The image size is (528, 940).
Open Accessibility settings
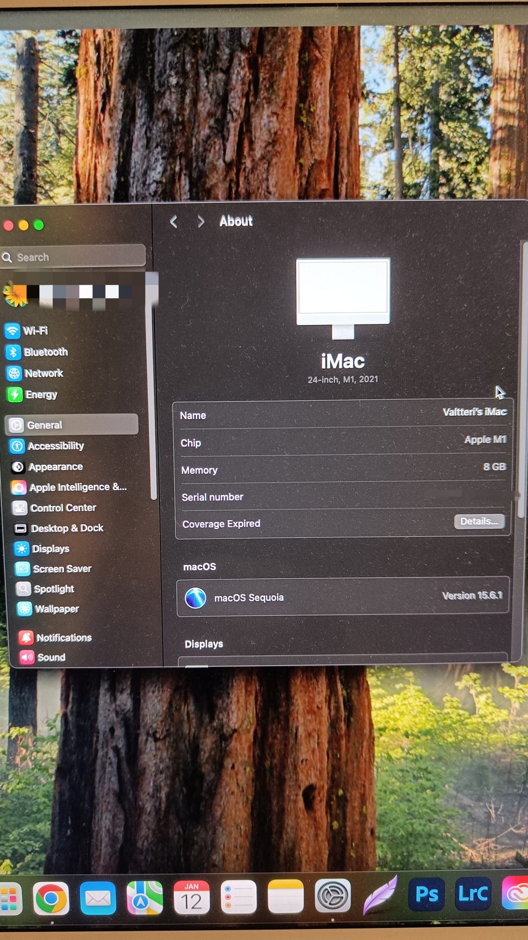tap(47, 445)
